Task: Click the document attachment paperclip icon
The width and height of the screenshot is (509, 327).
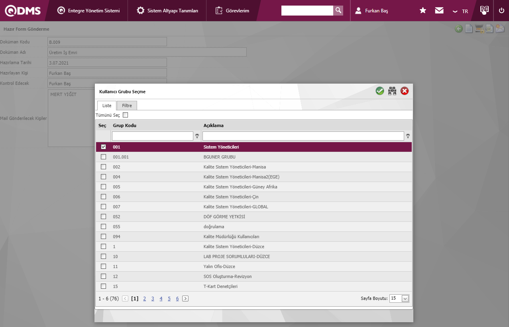Action: 489,29
